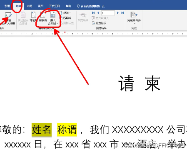
Task: Insert a Greeting Line (问候语)
Action: tap(42, 17)
